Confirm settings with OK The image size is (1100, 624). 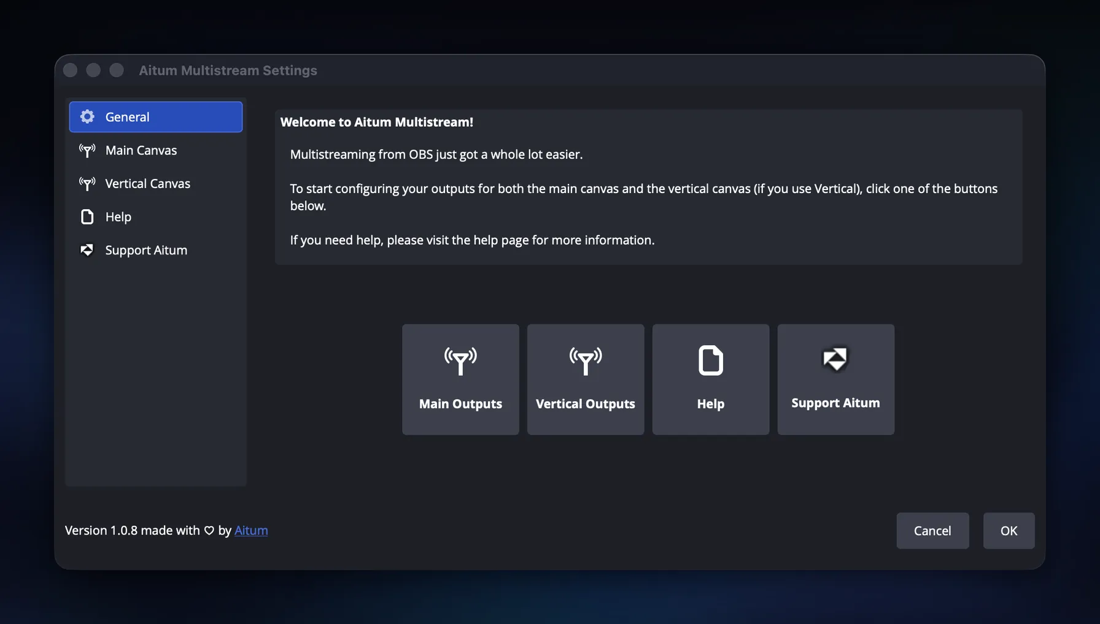click(x=1009, y=531)
